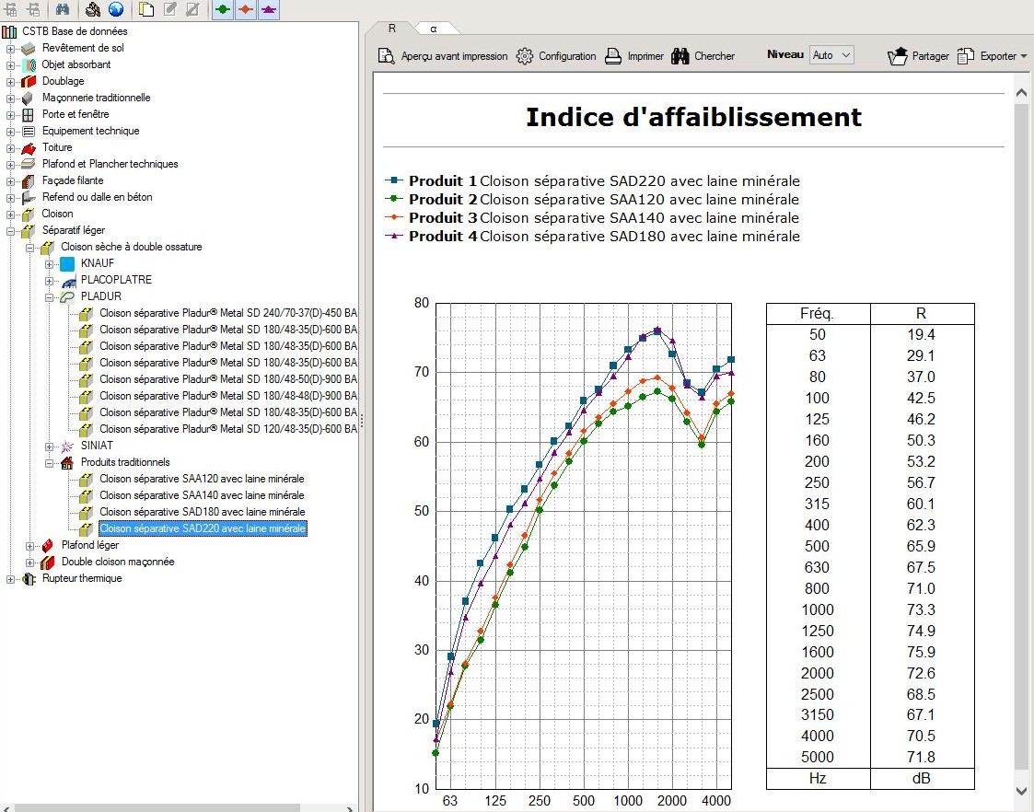The height and width of the screenshot is (812, 1034).
Task: Open the Configuration settings
Action: 556,56
